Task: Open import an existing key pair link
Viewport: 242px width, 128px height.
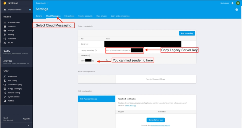Action: pyautogui.click(x=160, y=125)
